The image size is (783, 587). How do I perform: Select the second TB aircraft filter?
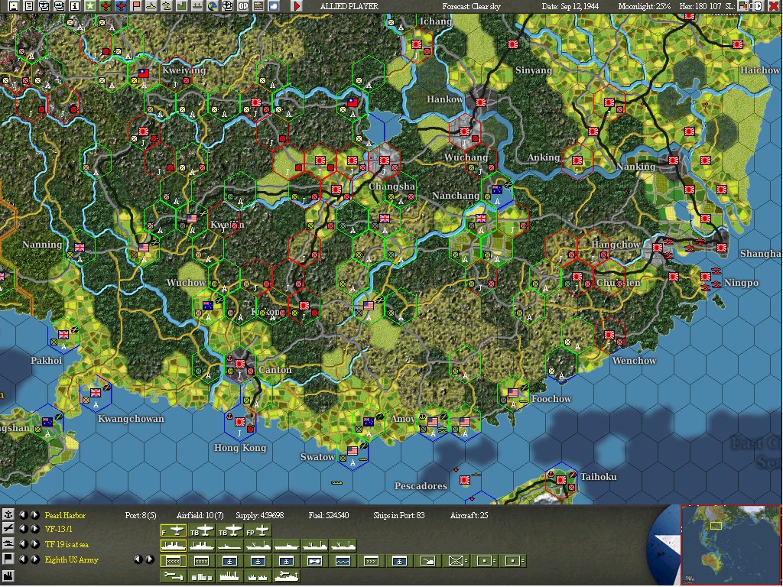[x=229, y=530]
